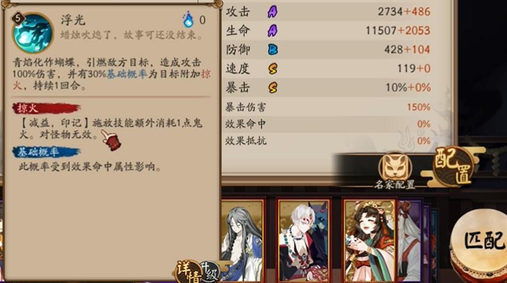This screenshot has height=283, width=507.
Task: Click the speed S grade icon
Action: [273, 68]
